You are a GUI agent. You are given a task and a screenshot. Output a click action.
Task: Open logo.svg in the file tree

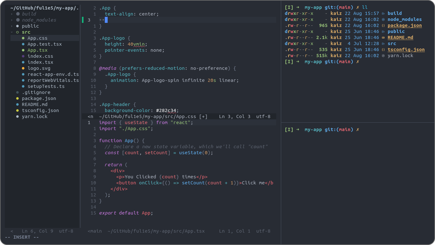pyautogui.click(x=39, y=68)
